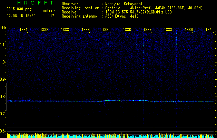The width and height of the screenshot is (217, 138).
Task: Click observer name Masayuki Kobayashi
Action: coord(124,4)
